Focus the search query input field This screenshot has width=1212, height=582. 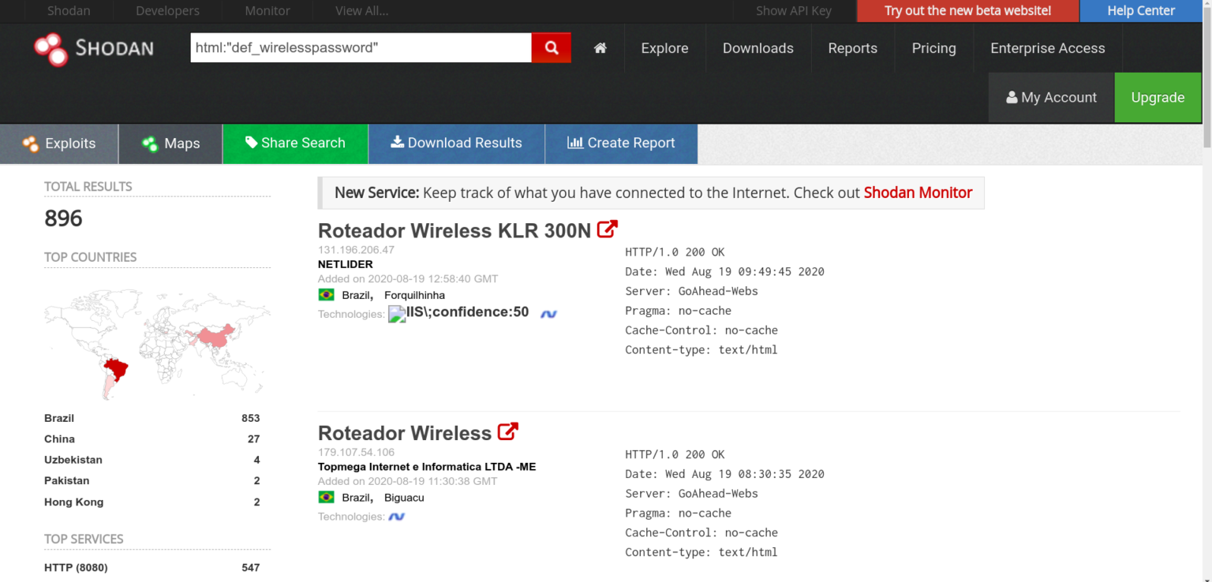[x=361, y=47]
